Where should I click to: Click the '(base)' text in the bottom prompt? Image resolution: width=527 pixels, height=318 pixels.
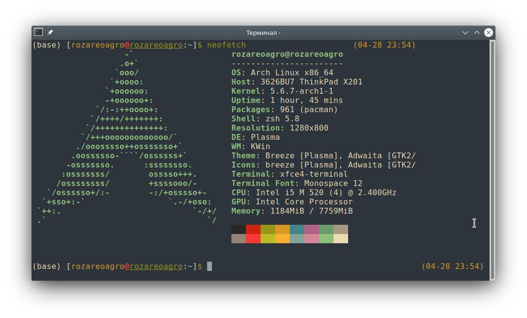click(x=47, y=266)
